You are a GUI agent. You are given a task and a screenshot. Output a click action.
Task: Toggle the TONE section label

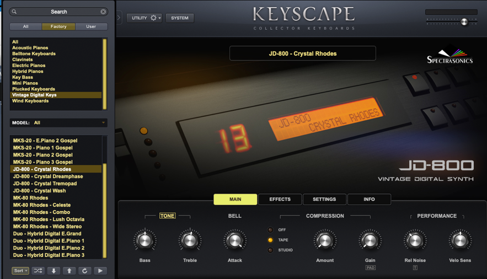pos(168,216)
